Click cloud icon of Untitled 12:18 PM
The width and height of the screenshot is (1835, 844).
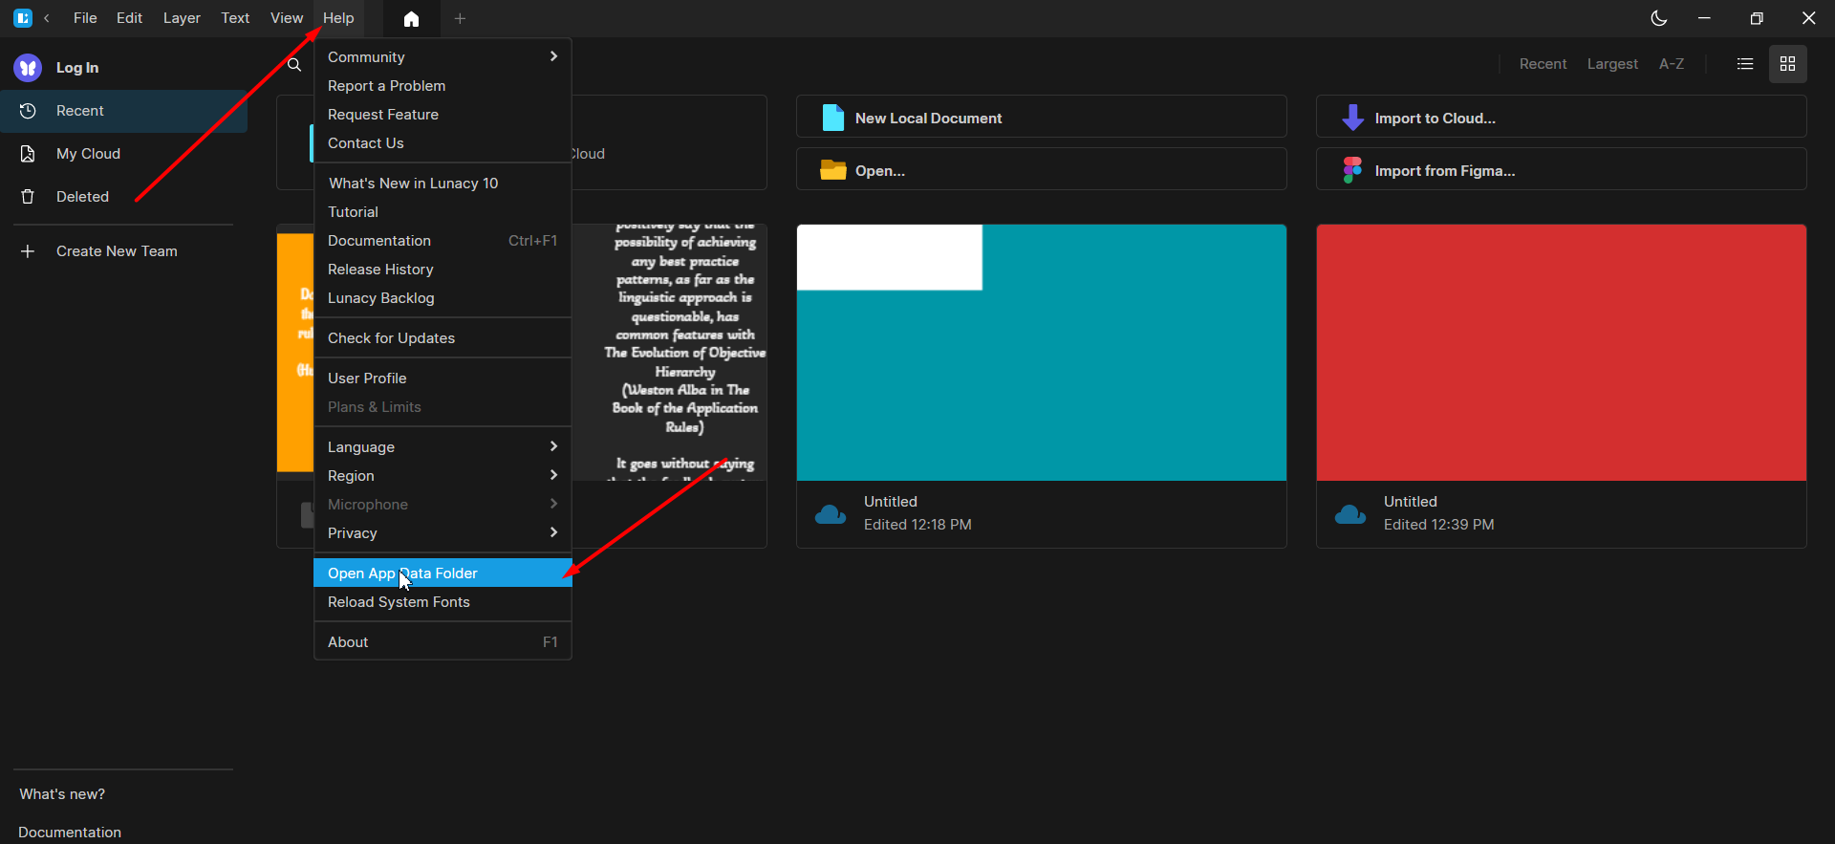pyautogui.click(x=831, y=514)
